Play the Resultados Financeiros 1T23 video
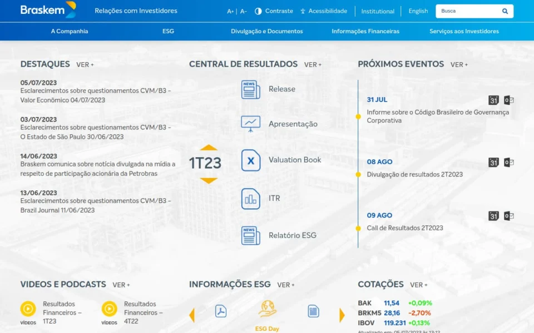The height and width of the screenshot is (333, 534). 28,309
